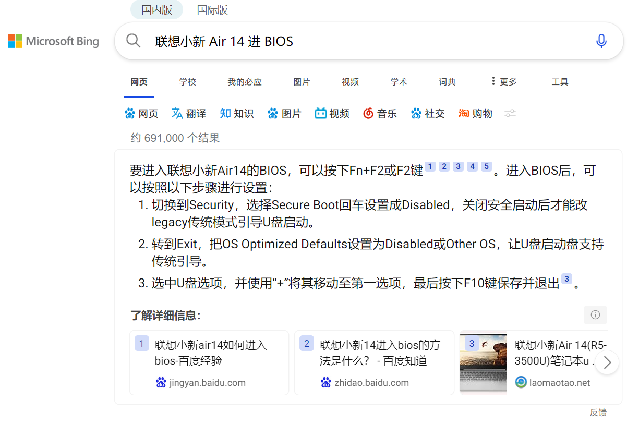Click the Microsoft Bing logo
Image resolution: width=639 pixels, height=424 pixels.
(x=53, y=41)
